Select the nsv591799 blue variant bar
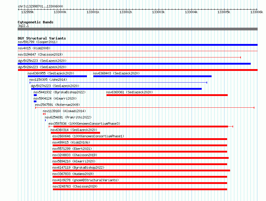 coord(137,45)
